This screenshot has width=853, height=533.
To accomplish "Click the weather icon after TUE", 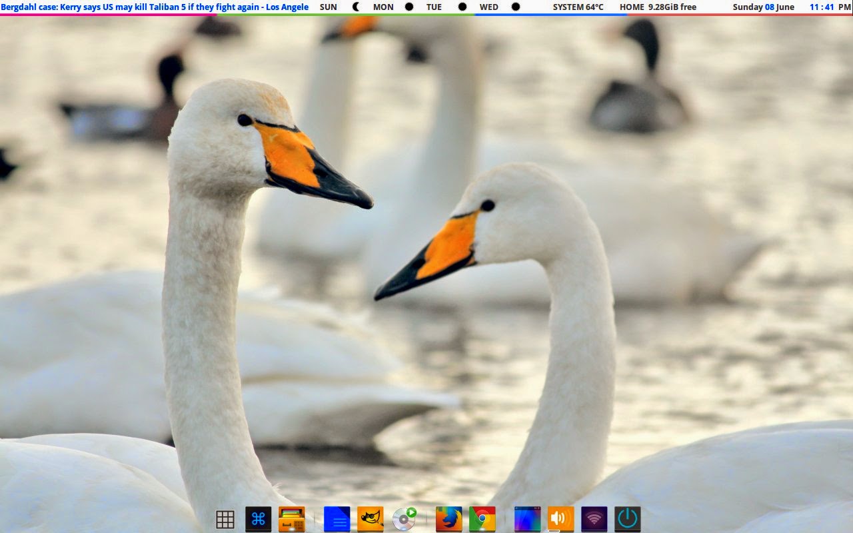I will click(x=462, y=7).
